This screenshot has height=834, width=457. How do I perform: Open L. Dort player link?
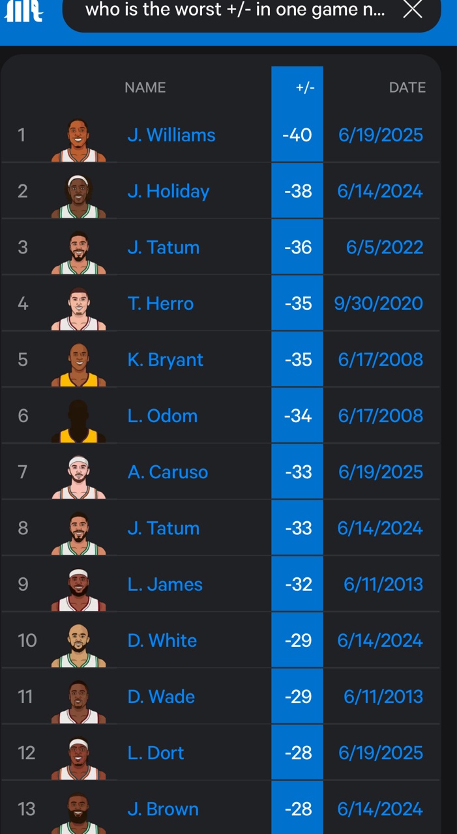click(x=156, y=753)
